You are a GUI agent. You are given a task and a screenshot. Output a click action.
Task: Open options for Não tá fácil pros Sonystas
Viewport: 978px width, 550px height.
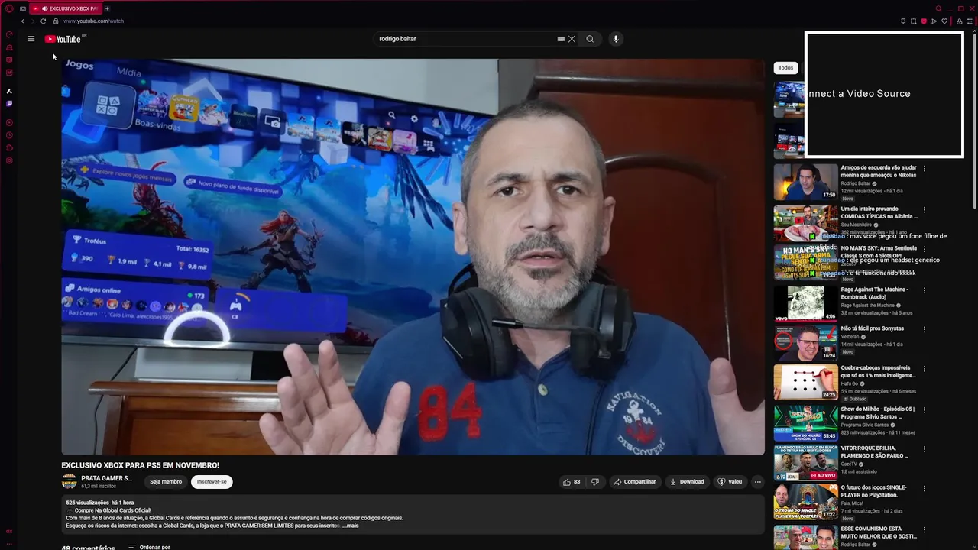pyautogui.click(x=925, y=330)
